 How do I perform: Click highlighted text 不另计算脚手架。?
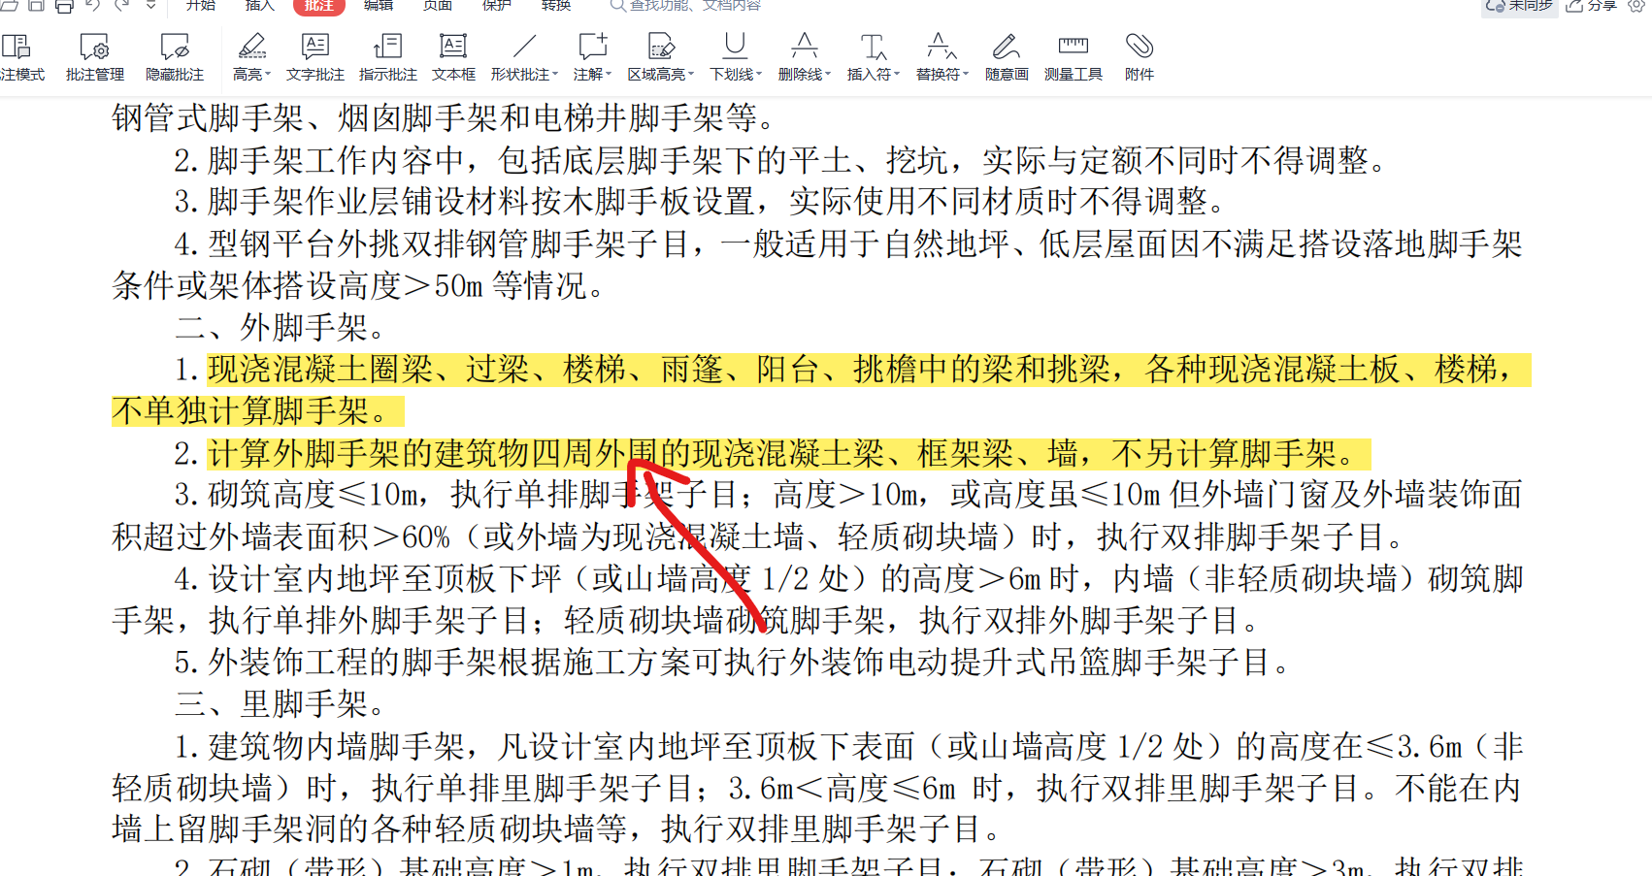coord(1240,453)
